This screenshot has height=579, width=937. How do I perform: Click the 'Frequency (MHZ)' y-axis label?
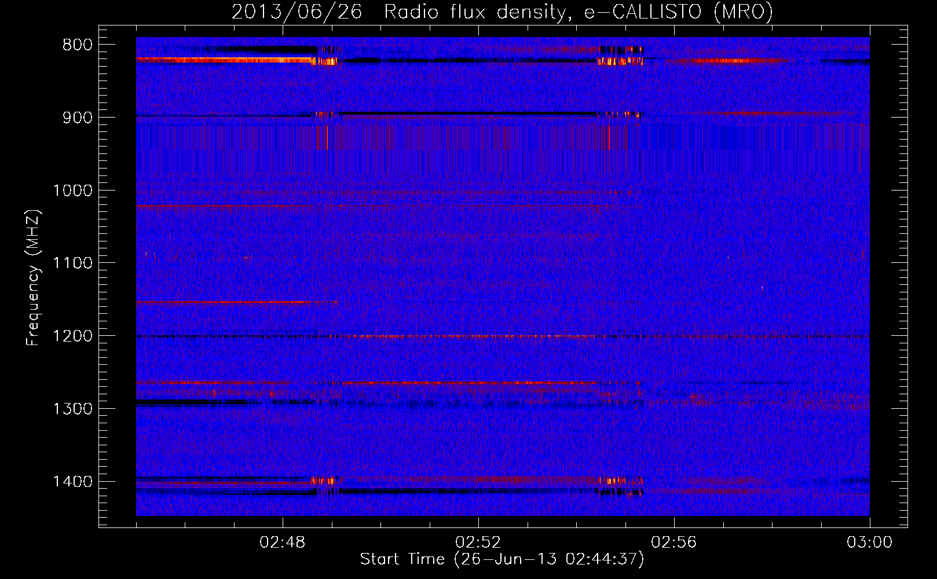coord(34,278)
